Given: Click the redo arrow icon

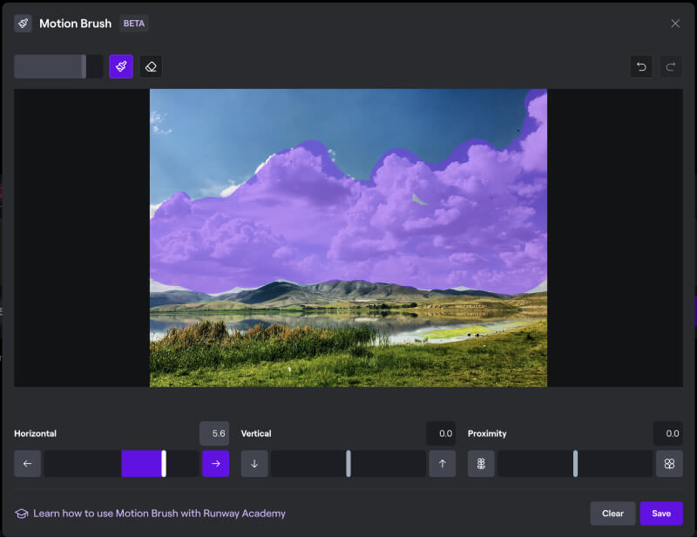Looking at the screenshot, I should pyautogui.click(x=670, y=67).
